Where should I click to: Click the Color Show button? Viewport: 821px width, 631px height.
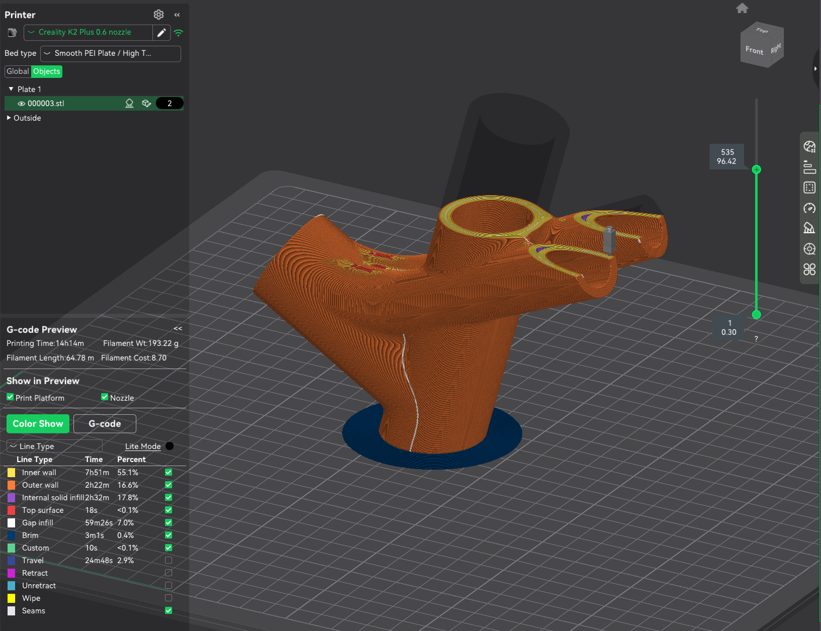click(x=38, y=423)
